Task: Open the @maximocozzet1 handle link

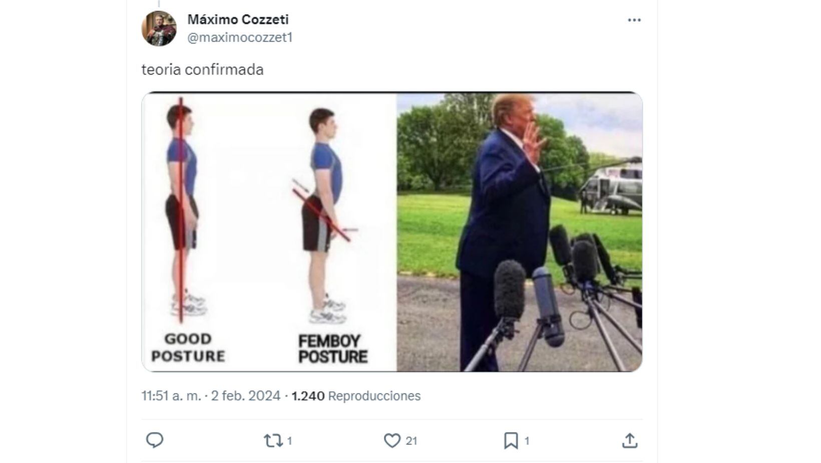Action: (240, 38)
